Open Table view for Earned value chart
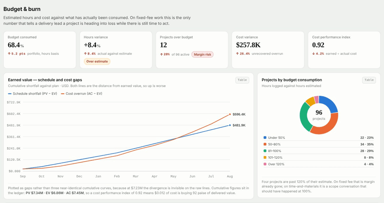Screen dimensions: 384x203 pos(242,80)
